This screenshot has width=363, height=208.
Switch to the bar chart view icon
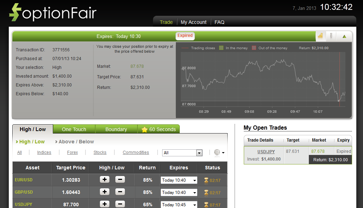click(x=320, y=36)
